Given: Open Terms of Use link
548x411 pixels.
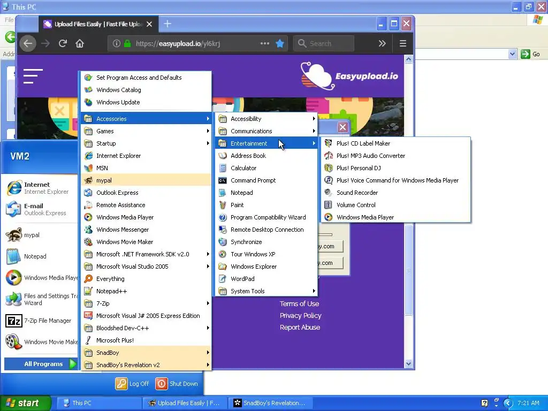Looking at the screenshot, I should pos(299,304).
